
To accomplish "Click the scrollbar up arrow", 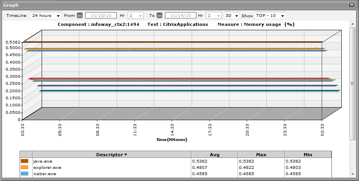I will [x=352, y=24].
